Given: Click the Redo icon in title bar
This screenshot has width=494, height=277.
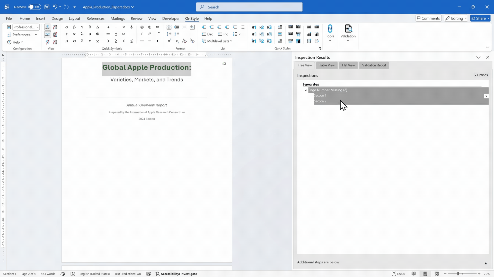Looking at the screenshot, I should [66, 7].
